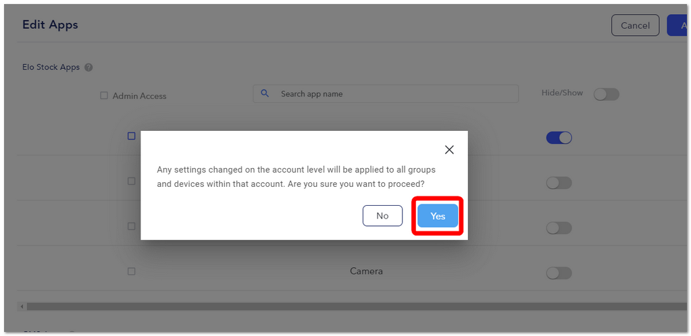Click the partially visible blue button next to Cancel
The height and width of the screenshot is (336, 691).
[x=679, y=26]
